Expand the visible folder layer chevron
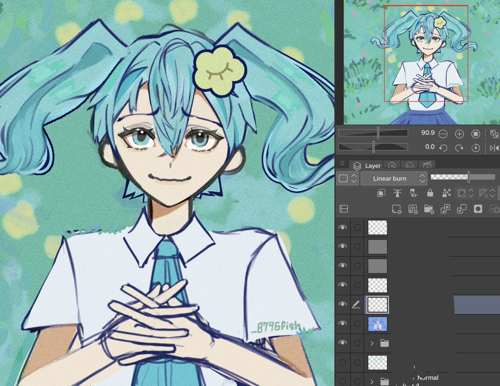The height and width of the screenshot is (386, 500). pos(372,343)
